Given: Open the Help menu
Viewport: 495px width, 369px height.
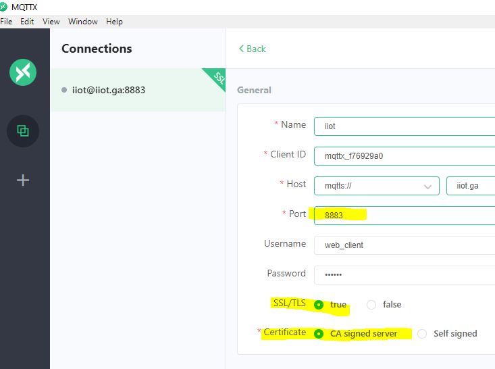Looking at the screenshot, I should click(114, 22).
